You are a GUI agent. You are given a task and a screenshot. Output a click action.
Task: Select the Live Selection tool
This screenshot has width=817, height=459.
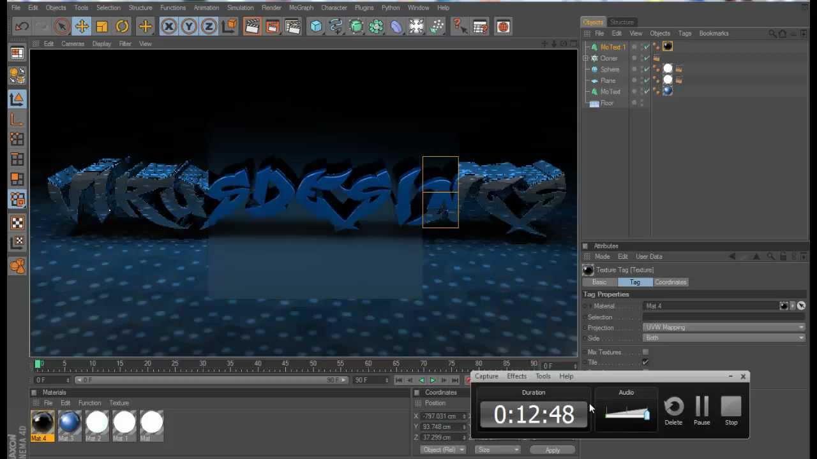pos(61,27)
